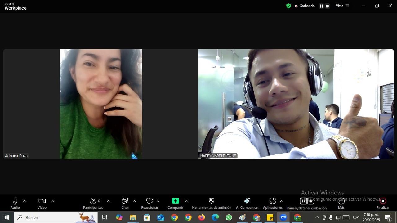End the meeting with Finalizar
Screen dimensions: 397x223
coord(383,203)
